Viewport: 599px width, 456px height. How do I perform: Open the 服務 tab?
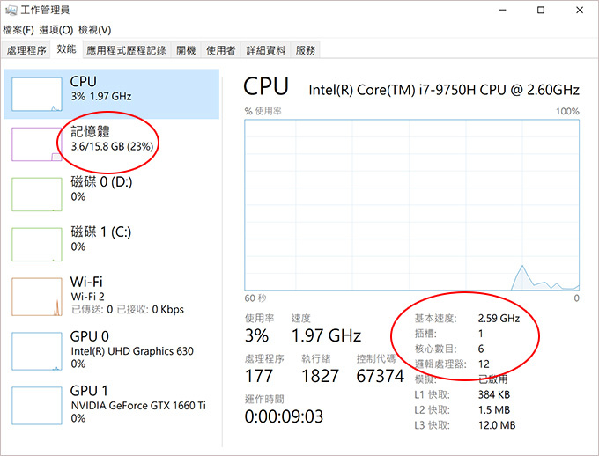[x=306, y=50]
